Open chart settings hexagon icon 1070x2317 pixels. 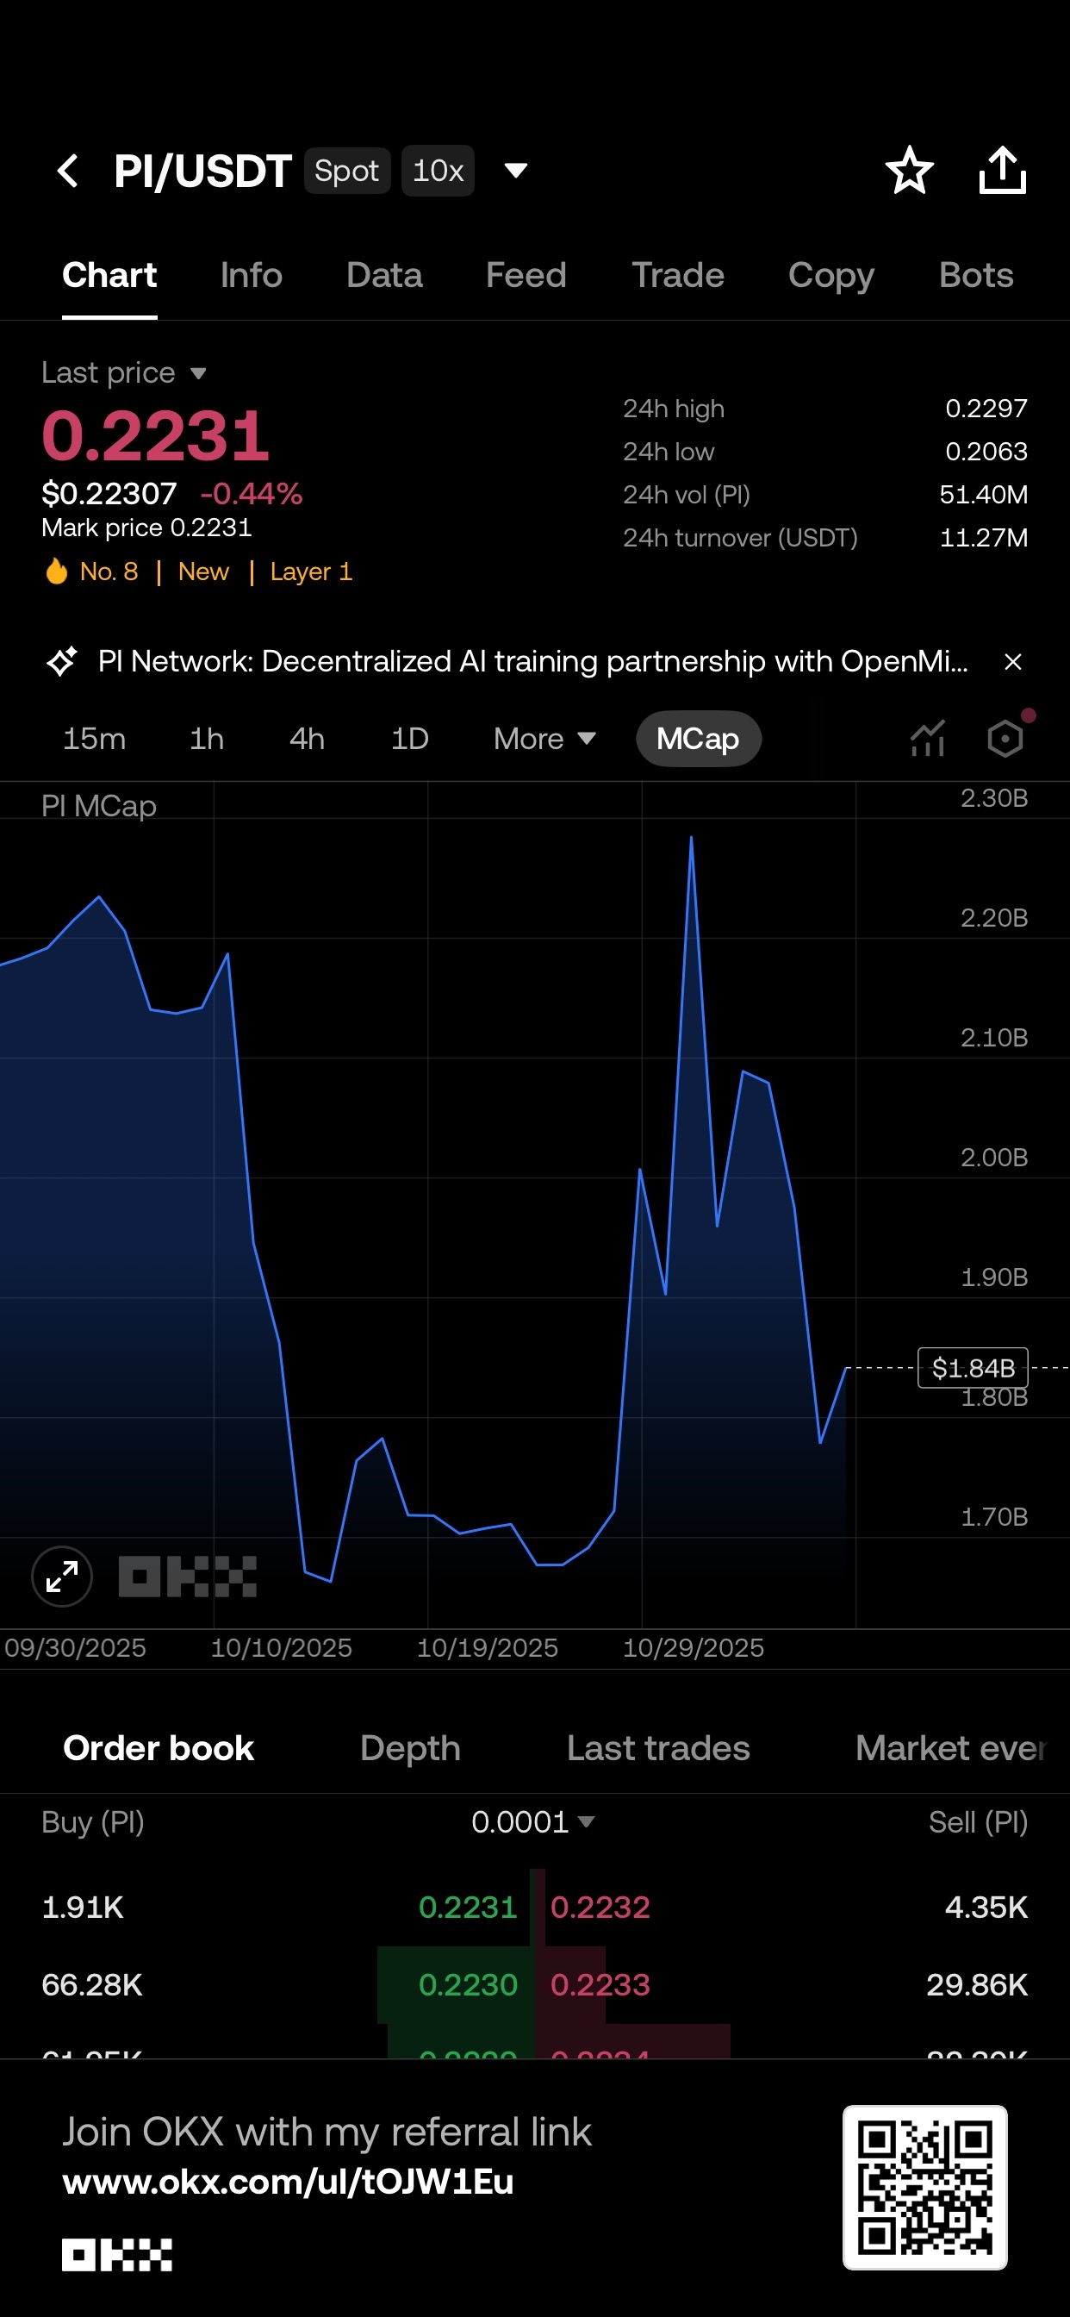1005,739
